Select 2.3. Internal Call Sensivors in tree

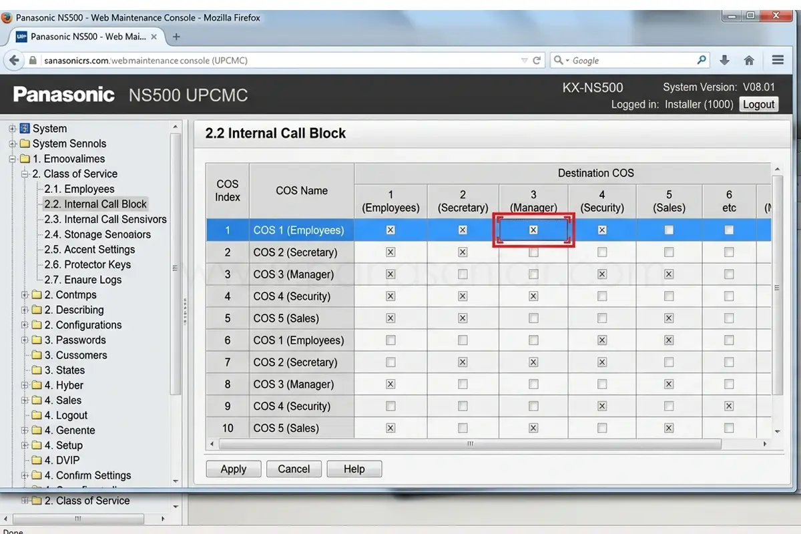pos(105,219)
